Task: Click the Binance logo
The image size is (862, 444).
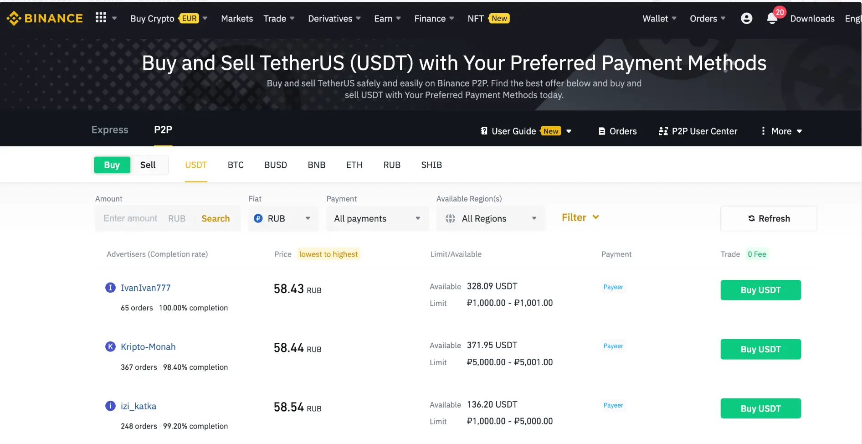Action: point(45,18)
